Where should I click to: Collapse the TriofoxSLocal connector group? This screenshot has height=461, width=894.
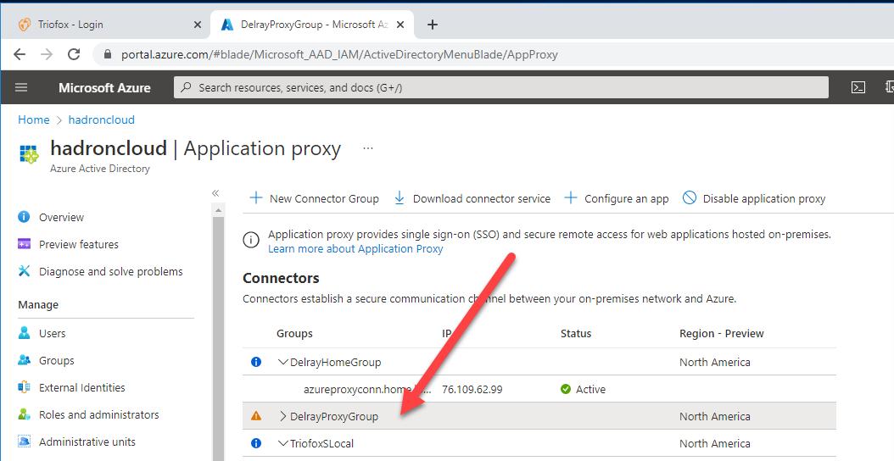point(282,443)
